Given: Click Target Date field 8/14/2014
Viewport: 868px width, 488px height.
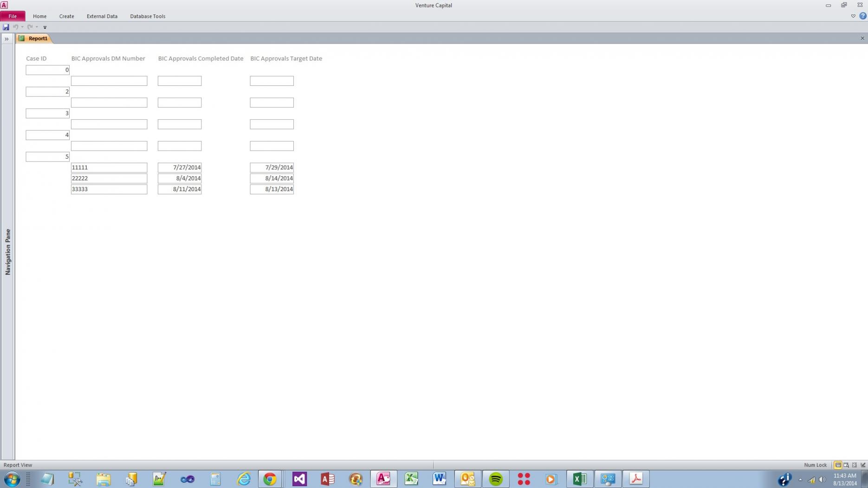Looking at the screenshot, I should [272, 178].
